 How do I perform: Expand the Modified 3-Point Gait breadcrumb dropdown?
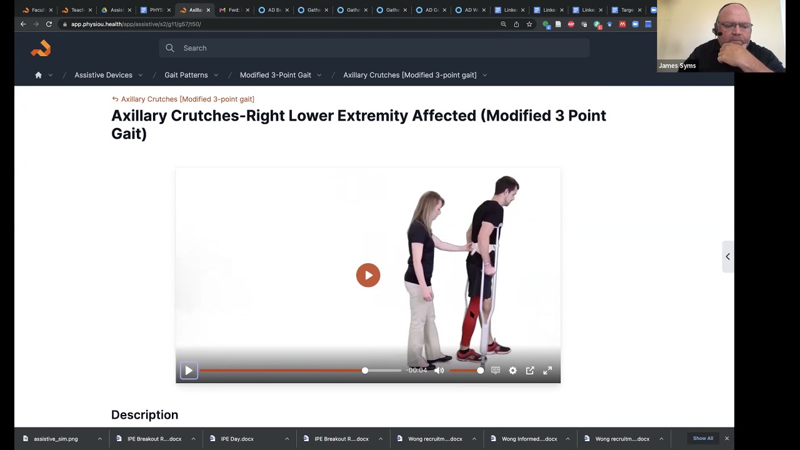pos(319,75)
